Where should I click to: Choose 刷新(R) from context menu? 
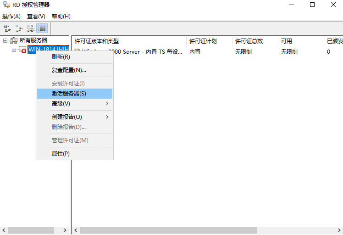click(75, 57)
